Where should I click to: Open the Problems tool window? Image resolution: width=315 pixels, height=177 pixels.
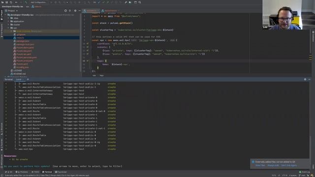22,172
